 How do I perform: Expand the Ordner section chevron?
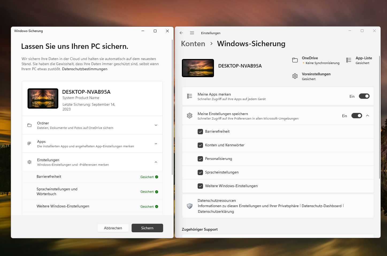pos(156,125)
